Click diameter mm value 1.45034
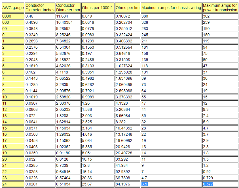Image resolution: width=239 pixels, height=188 pixels. pos(68,128)
